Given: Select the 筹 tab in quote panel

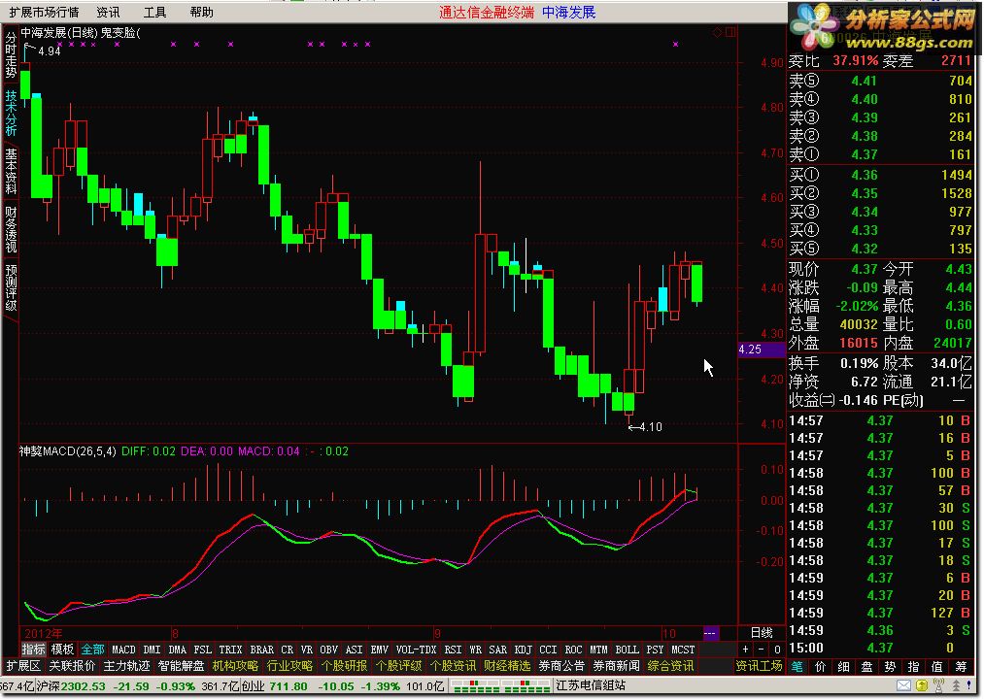Looking at the screenshot, I should [x=961, y=667].
